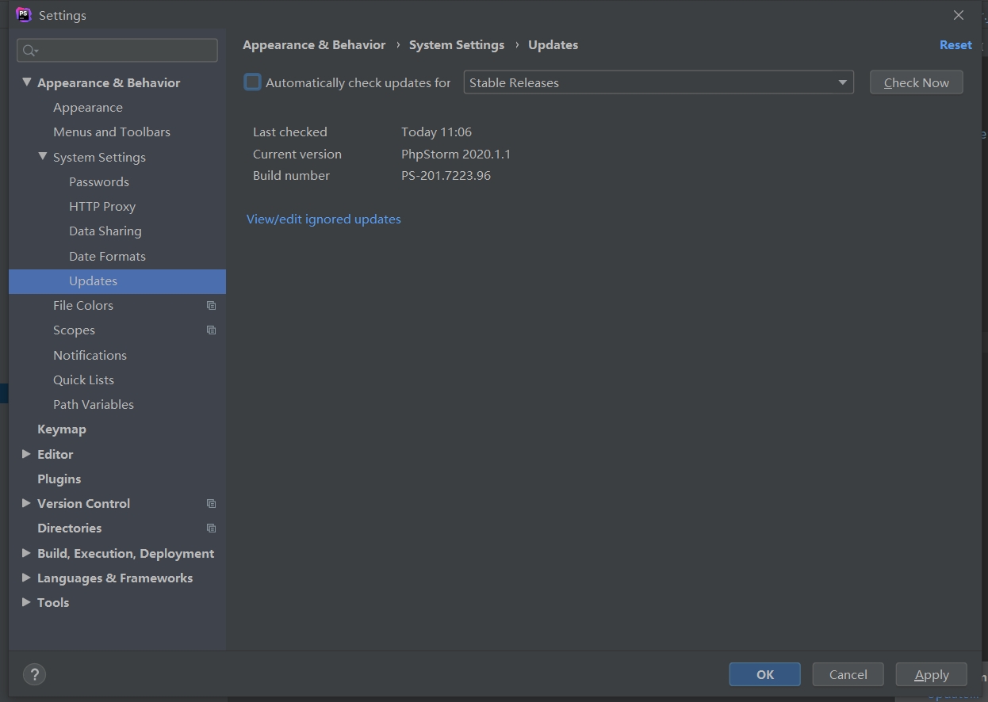Click the Check Now button
The width and height of the screenshot is (988, 702).
point(917,82)
